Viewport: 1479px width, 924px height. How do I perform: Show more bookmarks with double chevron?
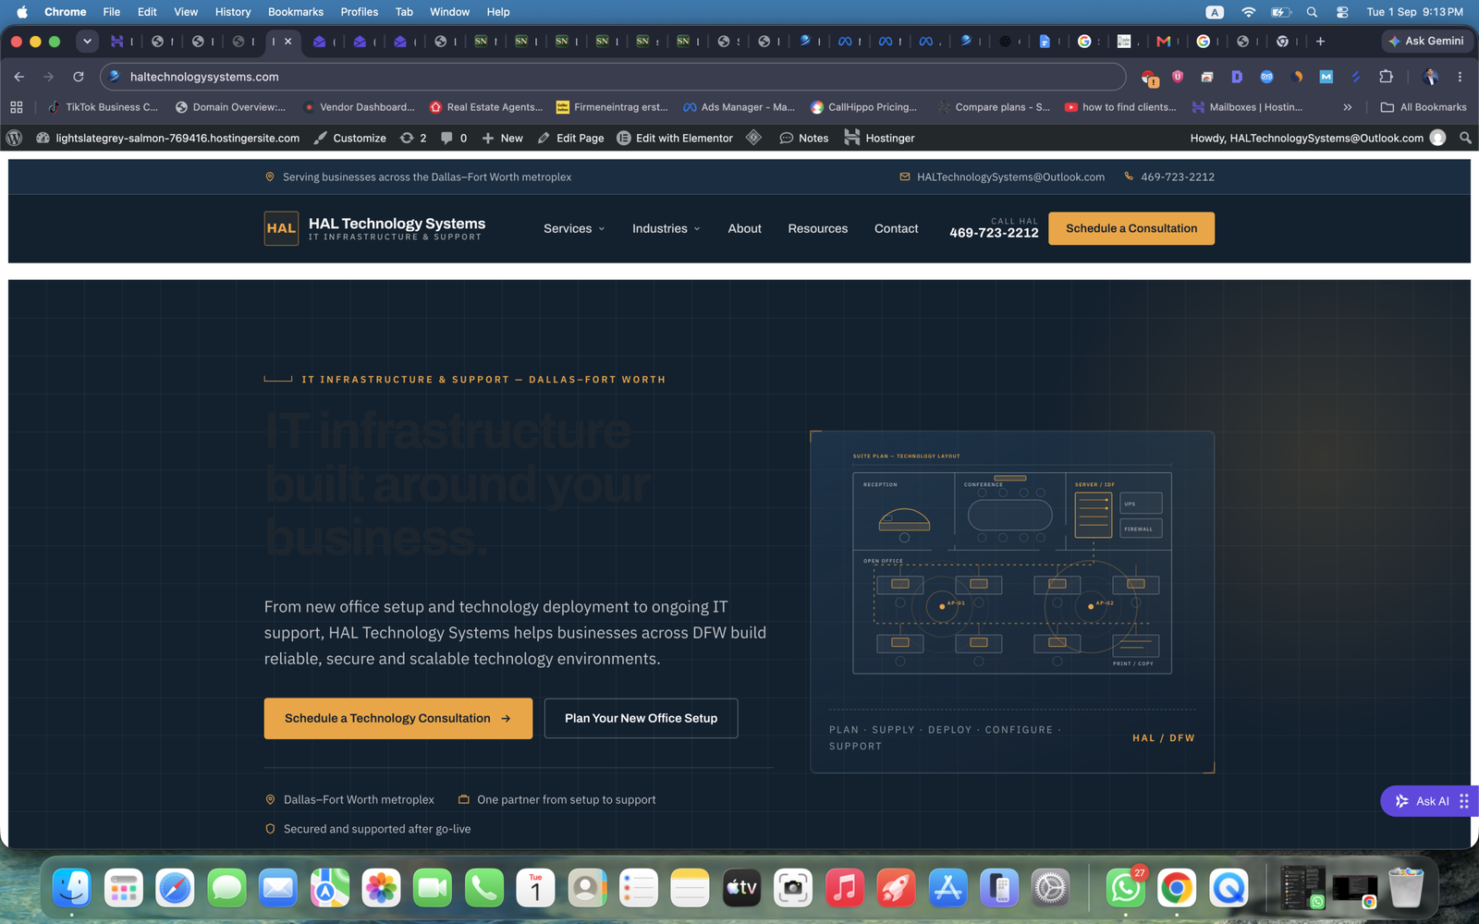1347,107
